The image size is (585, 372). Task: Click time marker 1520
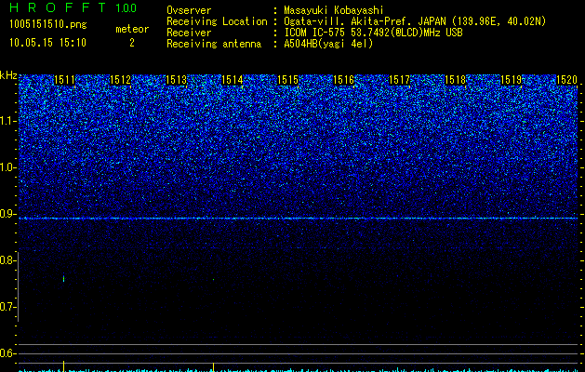[x=567, y=80]
